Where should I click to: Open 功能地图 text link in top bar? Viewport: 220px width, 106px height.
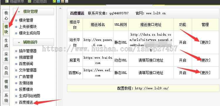[x=40, y=1]
